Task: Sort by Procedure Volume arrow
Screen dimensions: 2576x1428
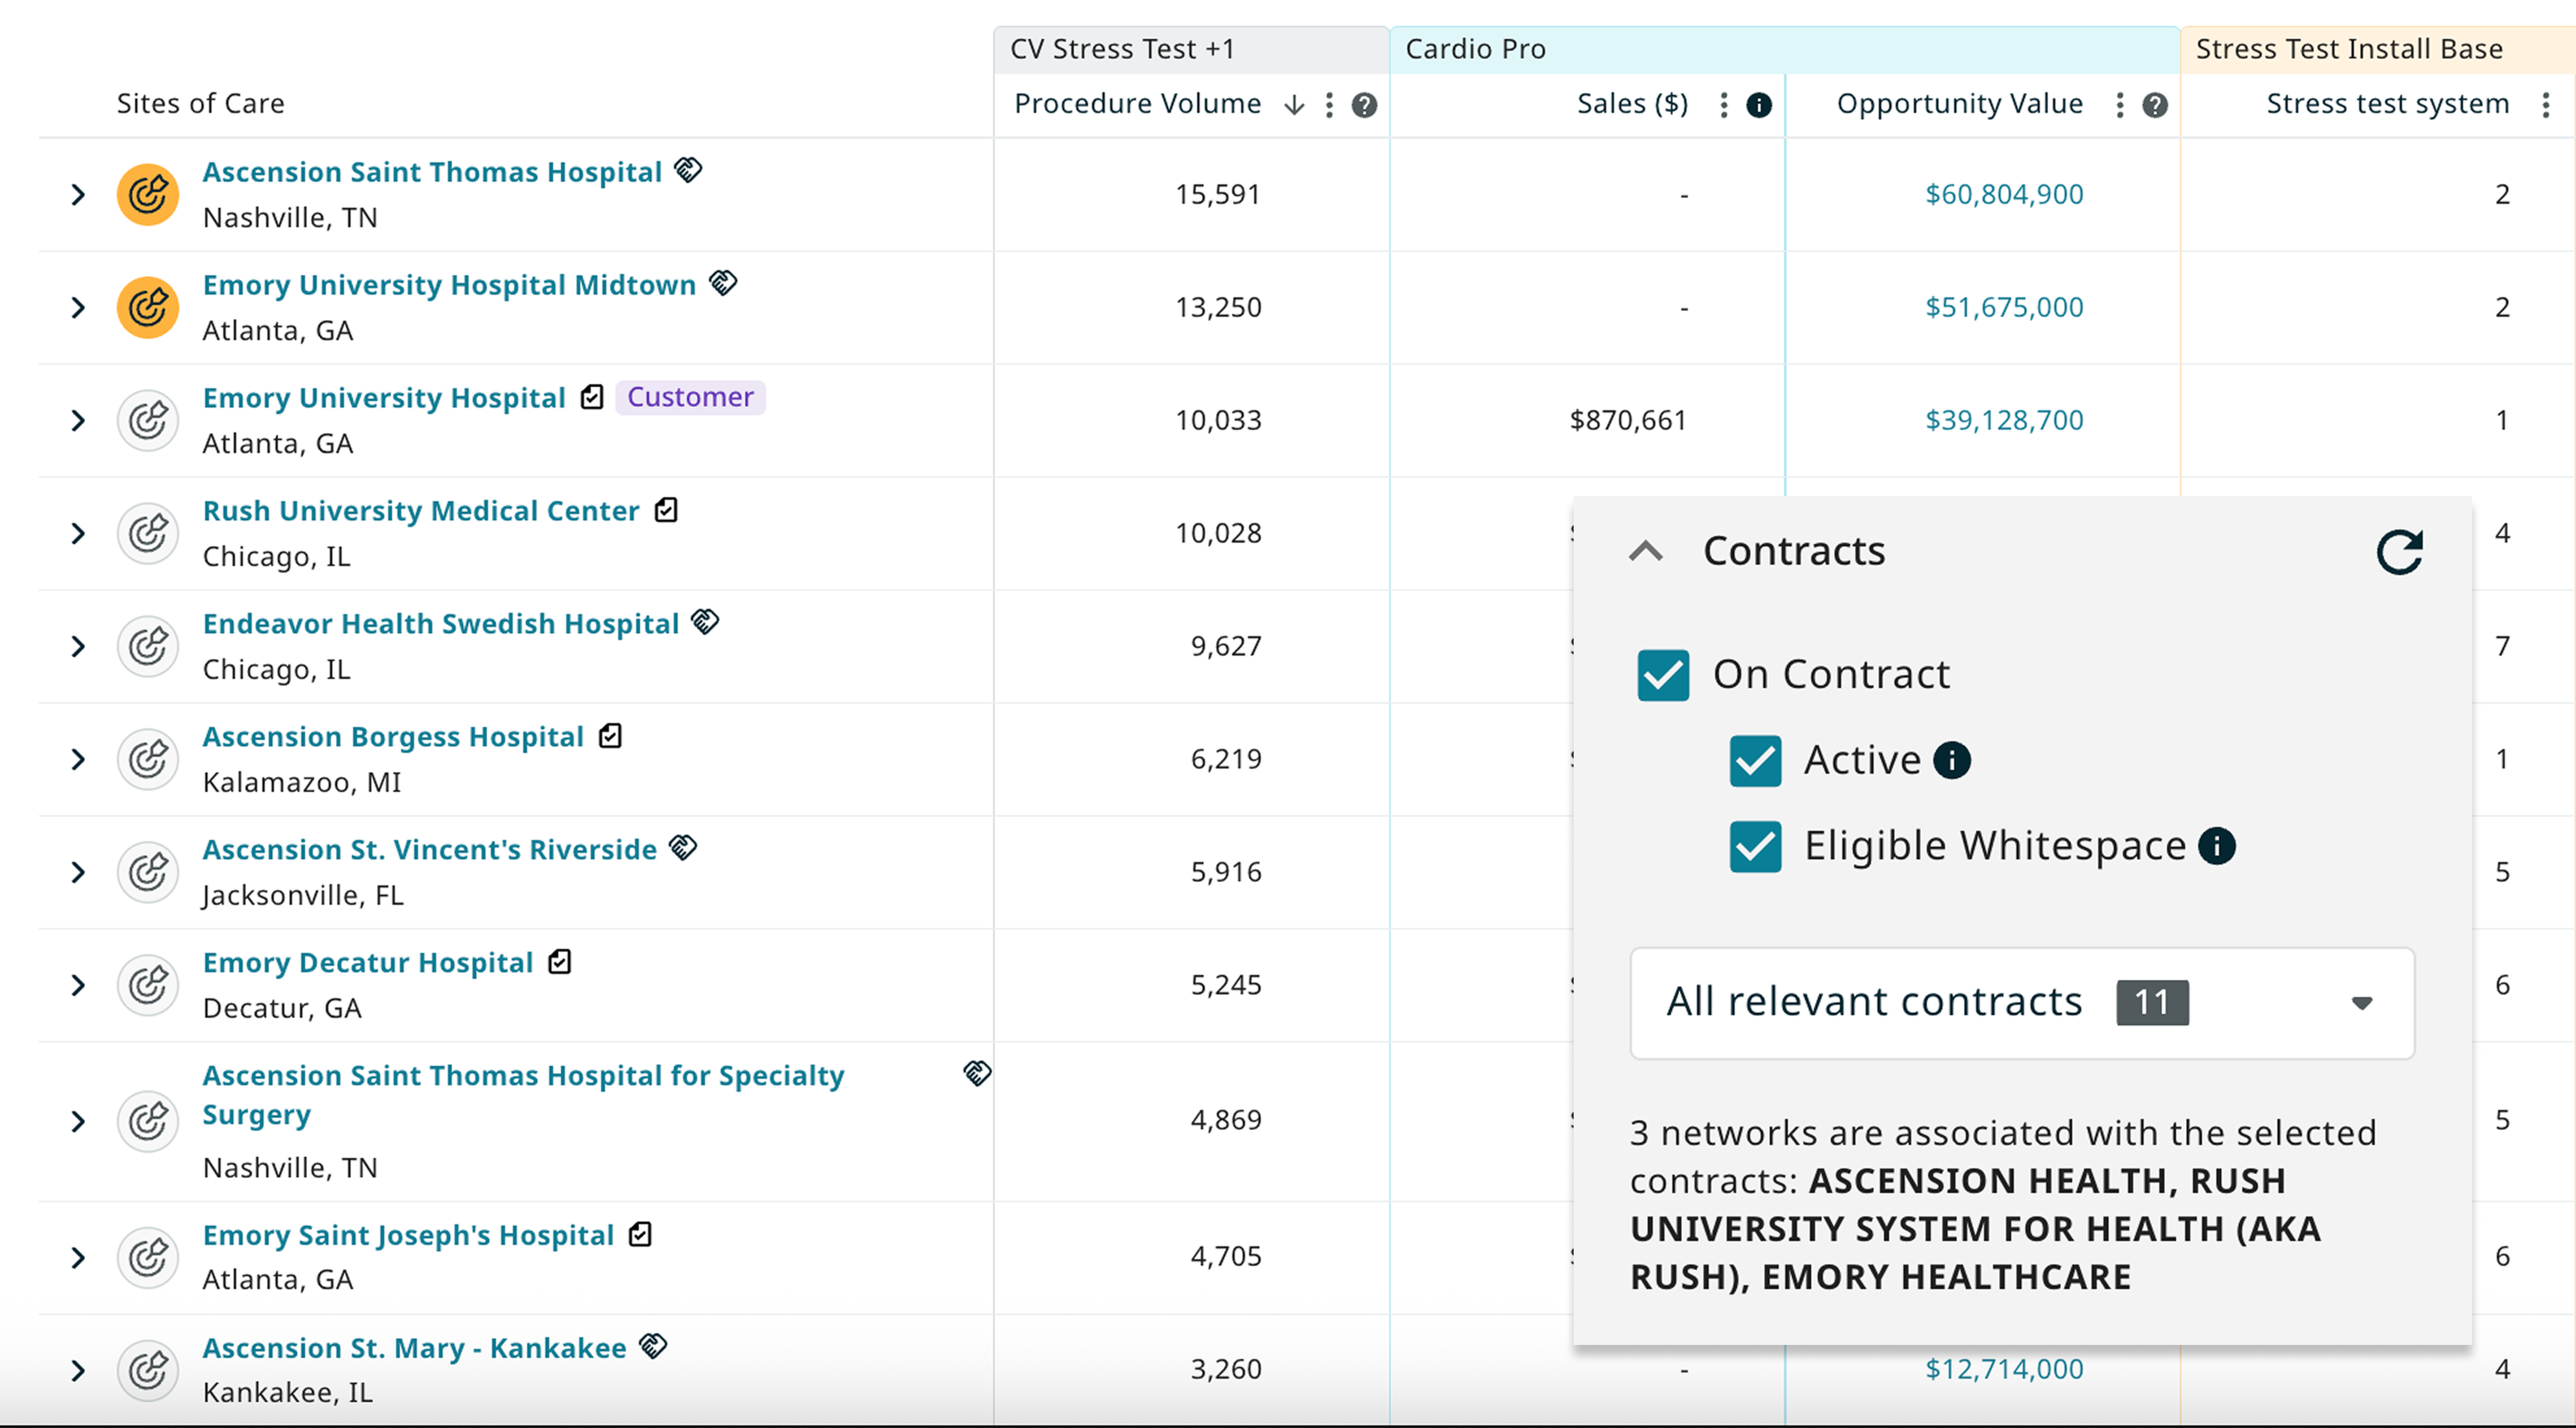Action: [1294, 105]
